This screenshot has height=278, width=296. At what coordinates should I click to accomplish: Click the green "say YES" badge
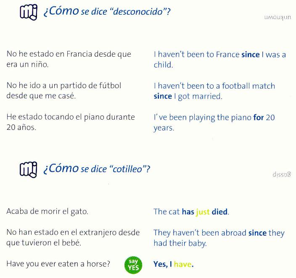point(133,265)
